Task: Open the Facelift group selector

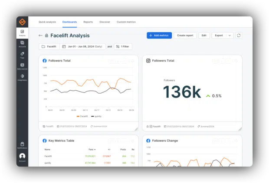Action: (x=49, y=46)
